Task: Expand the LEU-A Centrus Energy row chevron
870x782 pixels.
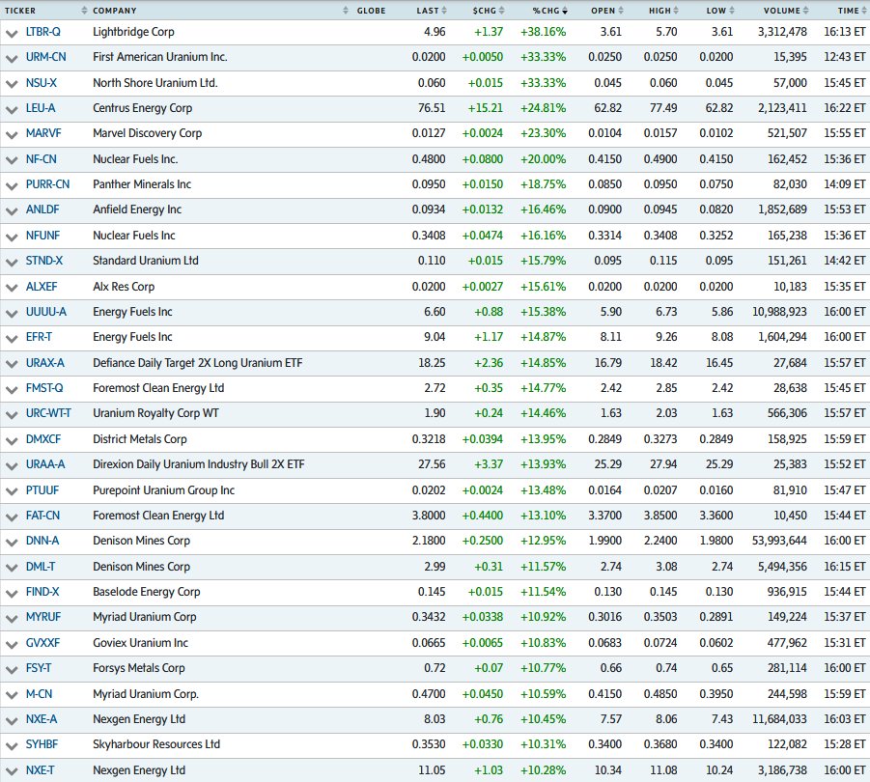Action: coord(11,109)
